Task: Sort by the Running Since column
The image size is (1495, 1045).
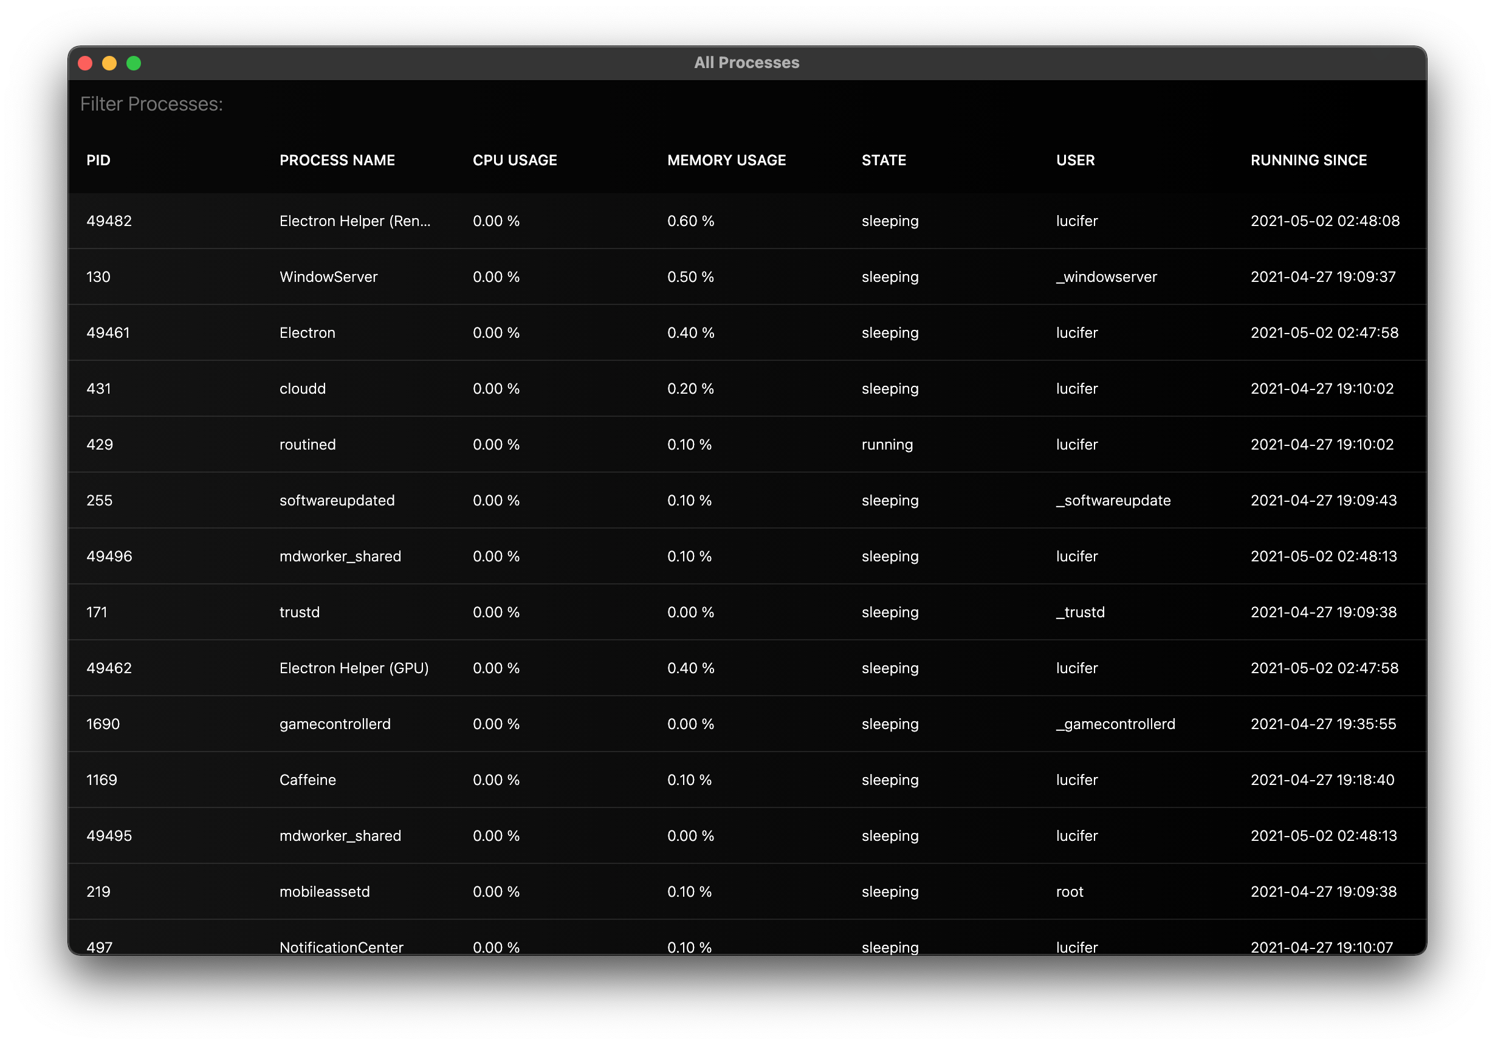Action: coord(1309,160)
